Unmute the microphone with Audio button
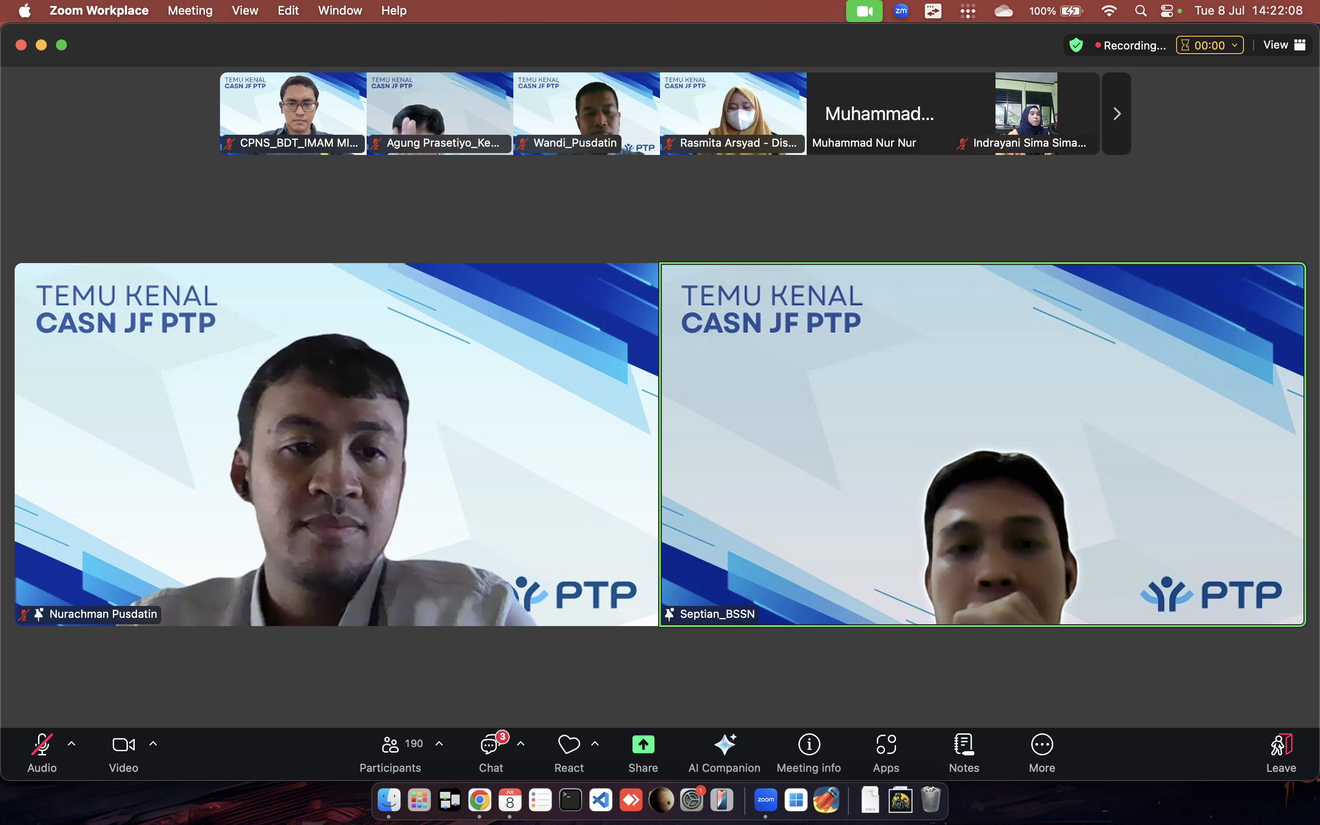 point(42,753)
